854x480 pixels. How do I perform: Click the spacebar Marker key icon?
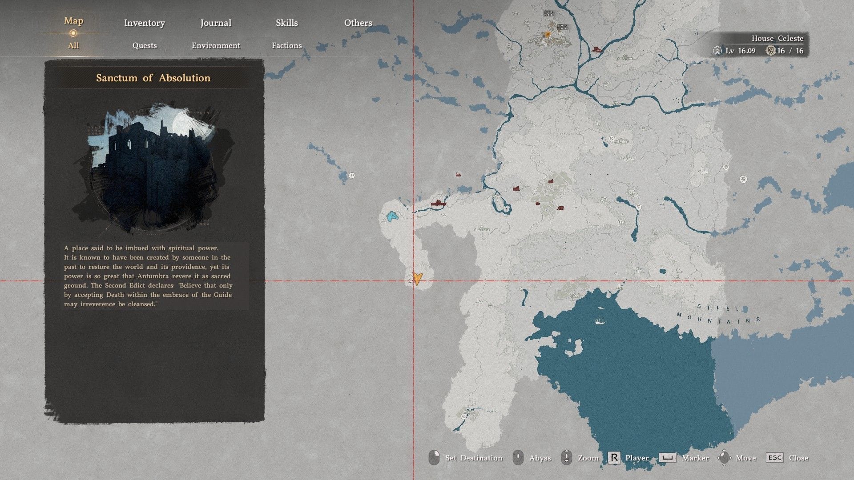click(x=667, y=458)
